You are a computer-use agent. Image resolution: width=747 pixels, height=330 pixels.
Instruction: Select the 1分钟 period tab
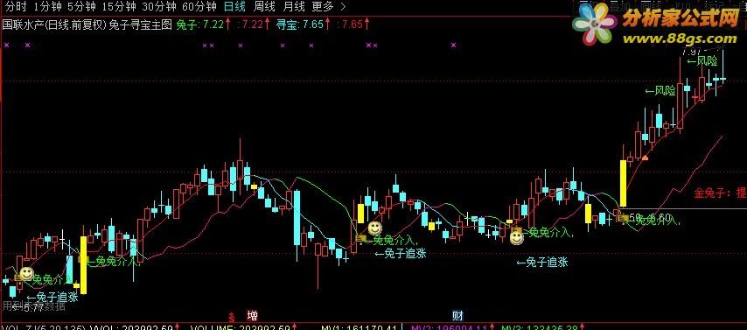(x=48, y=7)
